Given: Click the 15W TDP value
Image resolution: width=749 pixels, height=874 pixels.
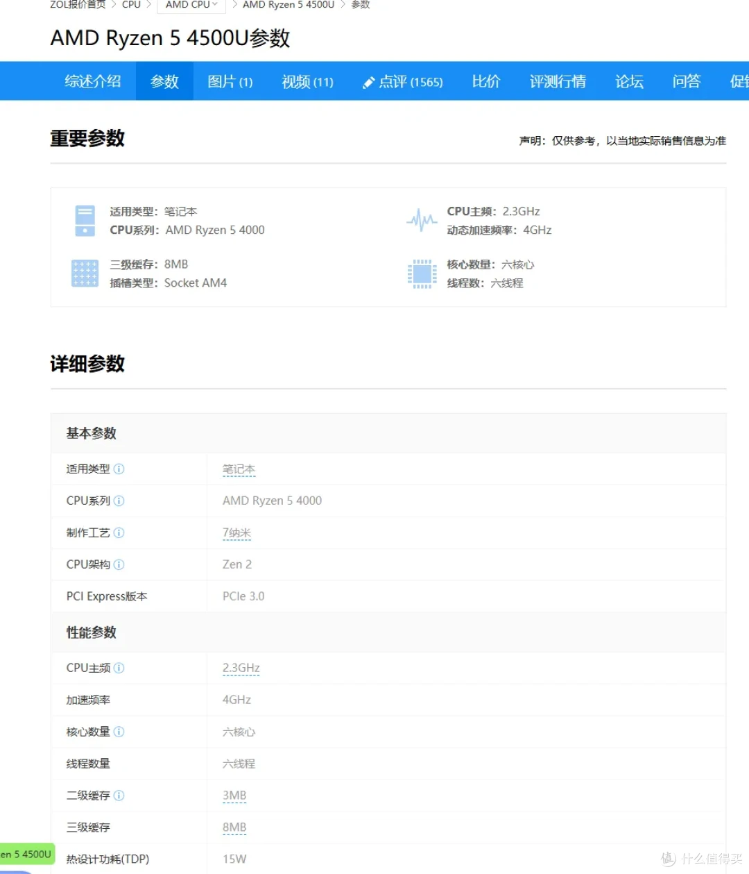Looking at the screenshot, I should click(234, 859).
